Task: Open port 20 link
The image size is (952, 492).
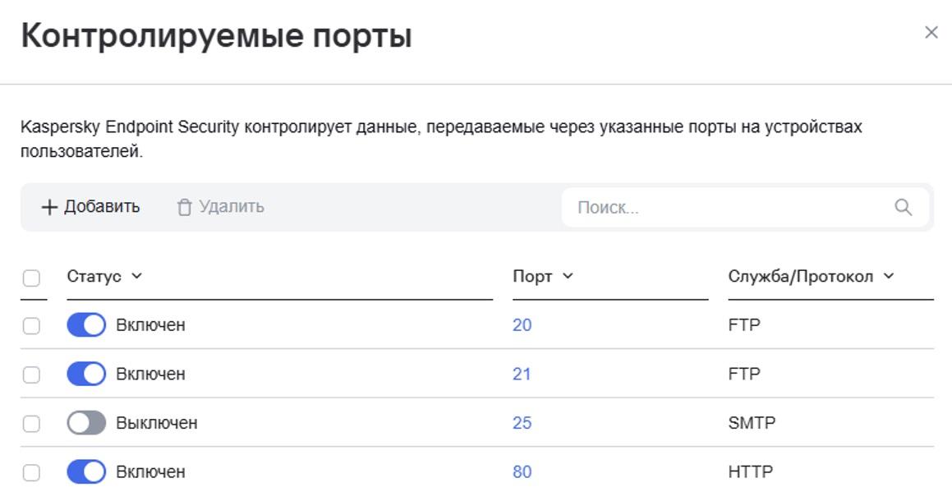Action: click(x=522, y=325)
